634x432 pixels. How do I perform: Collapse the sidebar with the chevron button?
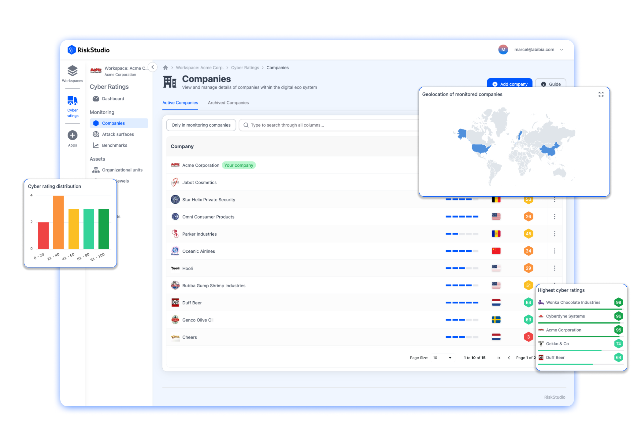pos(153,67)
